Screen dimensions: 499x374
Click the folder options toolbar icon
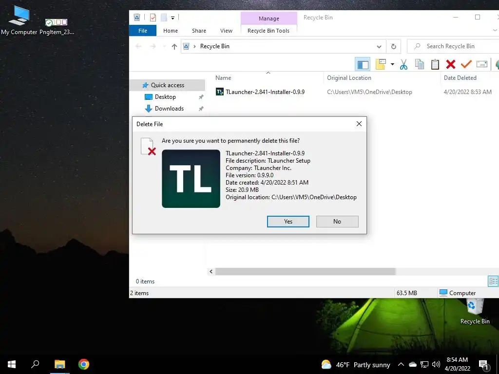coord(381,64)
